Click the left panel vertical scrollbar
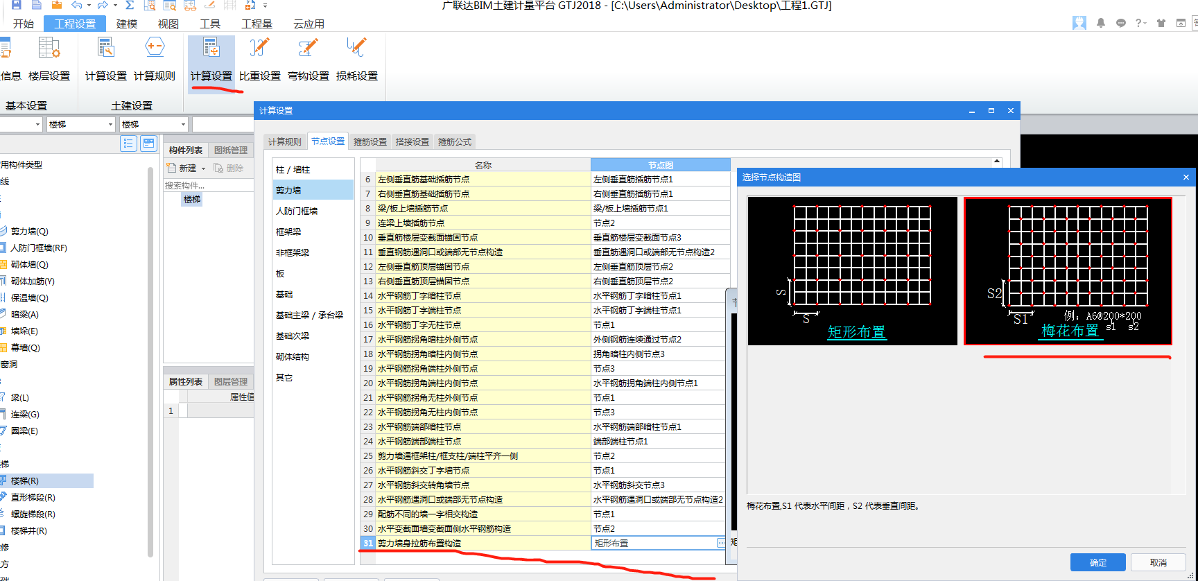1198x581 pixels. pos(150,361)
